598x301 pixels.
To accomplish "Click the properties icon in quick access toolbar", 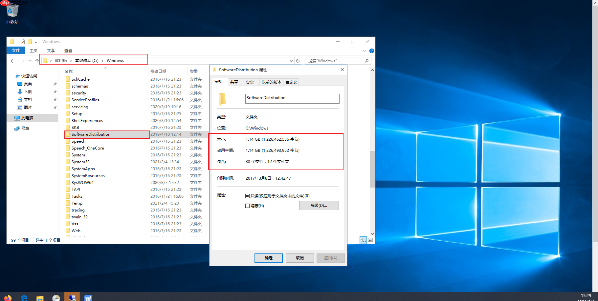I will [x=23, y=41].
